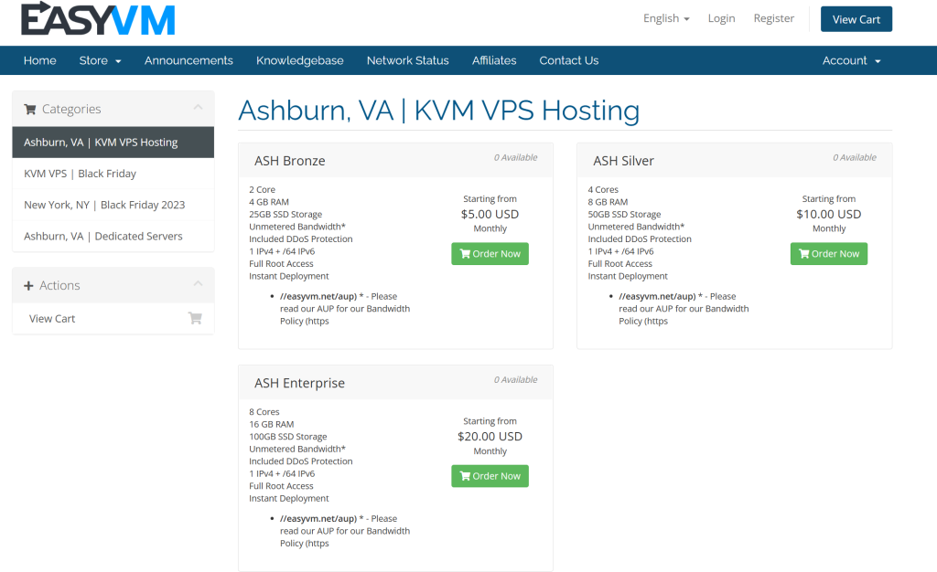Select Ashburn, VA | KVM VPS Hosting category
This screenshot has width=937, height=572.
tap(113, 142)
